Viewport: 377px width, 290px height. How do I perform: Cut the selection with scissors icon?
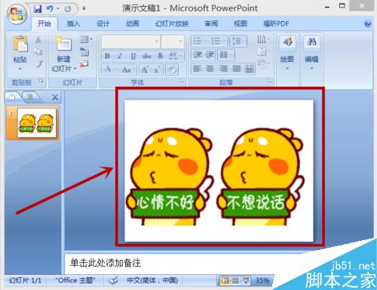click(x=38, y=39)
